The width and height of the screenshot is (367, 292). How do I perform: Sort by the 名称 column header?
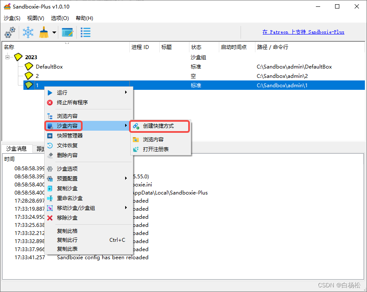pos(66,47)
